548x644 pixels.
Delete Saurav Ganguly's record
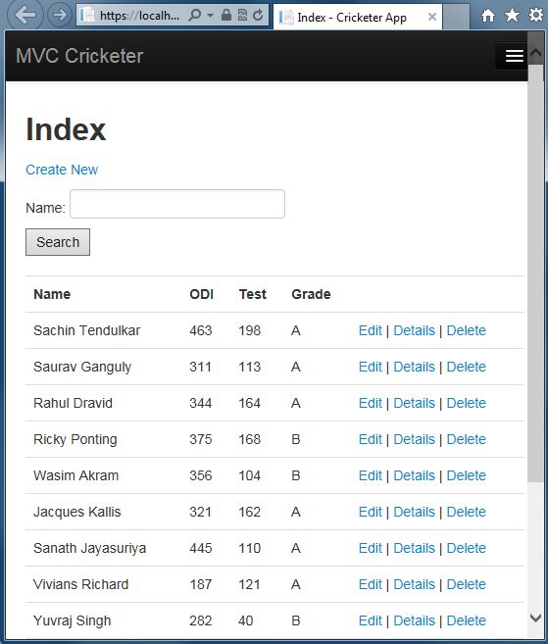coord(467,367)
